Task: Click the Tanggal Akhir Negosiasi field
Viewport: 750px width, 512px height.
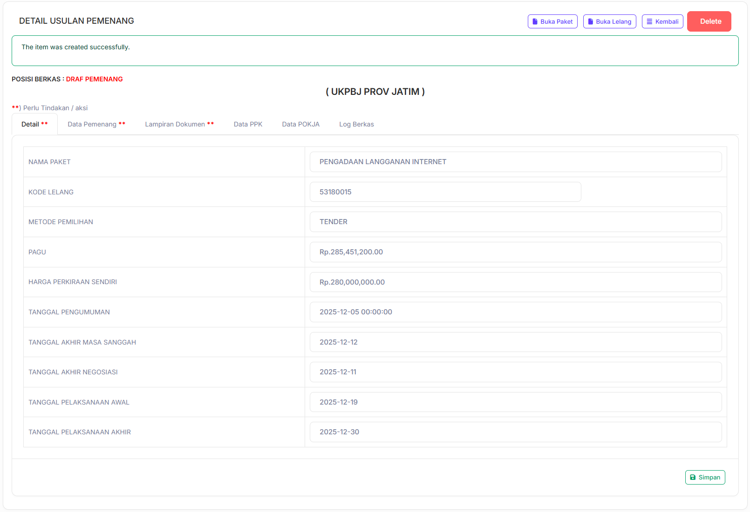Action: pos(515,372)
